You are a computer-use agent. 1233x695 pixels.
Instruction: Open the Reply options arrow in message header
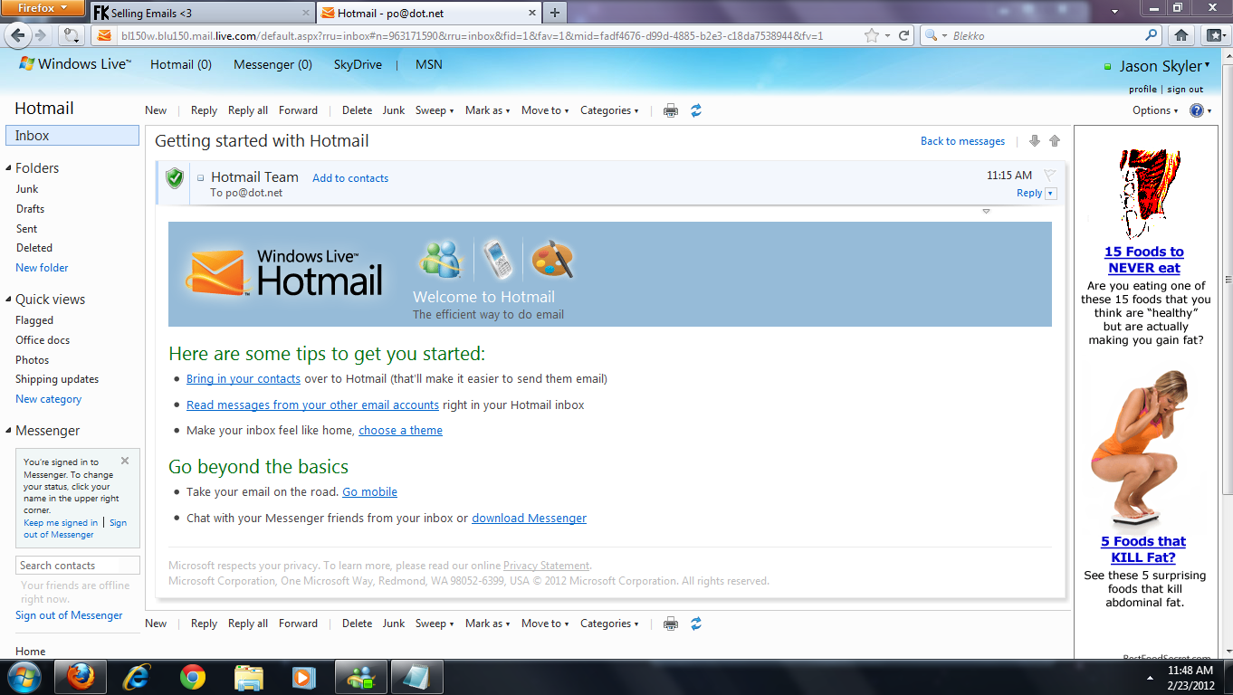coord(1050,194)
